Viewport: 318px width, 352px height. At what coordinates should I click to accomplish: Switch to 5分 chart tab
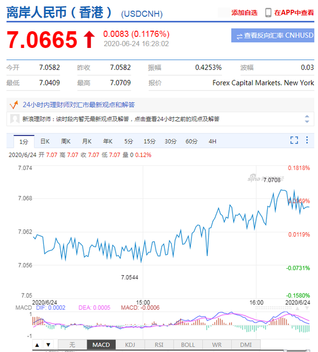pyautogui.click(x=129, y=142)
